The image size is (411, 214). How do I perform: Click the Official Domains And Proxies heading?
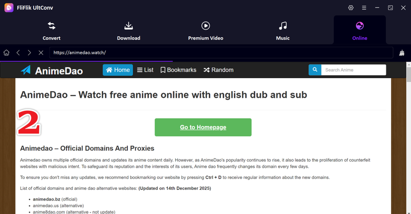click(87, 148)
